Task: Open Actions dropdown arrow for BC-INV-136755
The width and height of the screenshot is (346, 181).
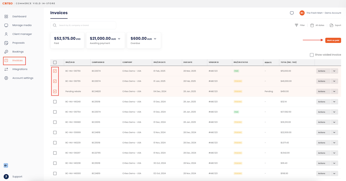Action: pyautogui.click(x=334, y=81)
